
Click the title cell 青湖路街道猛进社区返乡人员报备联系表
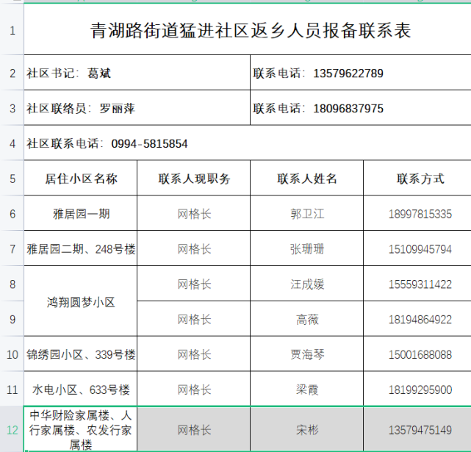[248, 29]
